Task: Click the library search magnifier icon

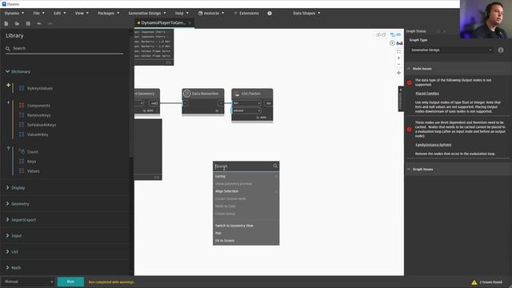Action: coord(8,48)
